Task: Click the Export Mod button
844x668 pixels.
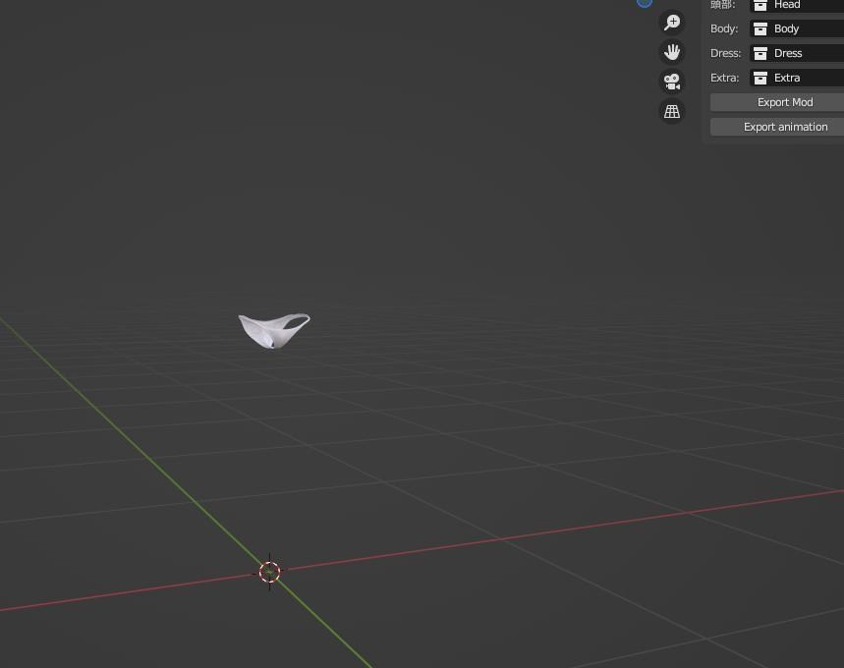Action: pos(777,102)
